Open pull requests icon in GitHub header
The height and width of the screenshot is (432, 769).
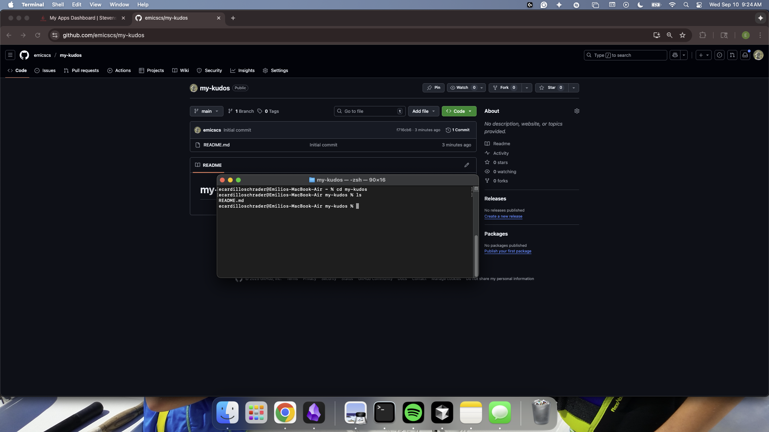click(732, 55)
